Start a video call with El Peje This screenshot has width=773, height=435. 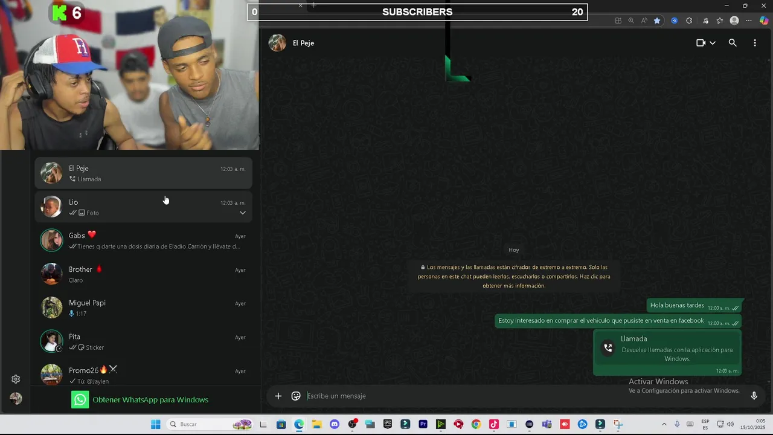(701, 43)
